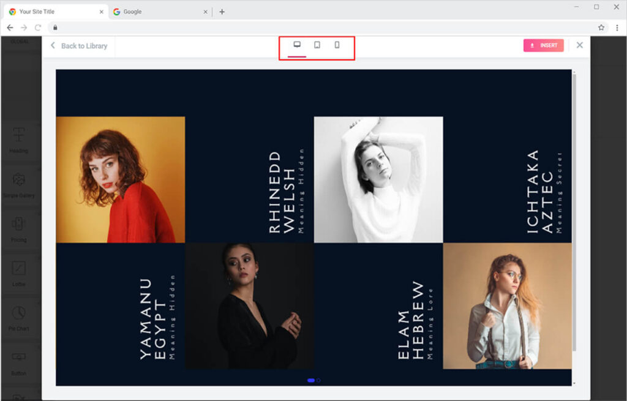Select the first carousel pagination dot

click(x=311, y=380)
